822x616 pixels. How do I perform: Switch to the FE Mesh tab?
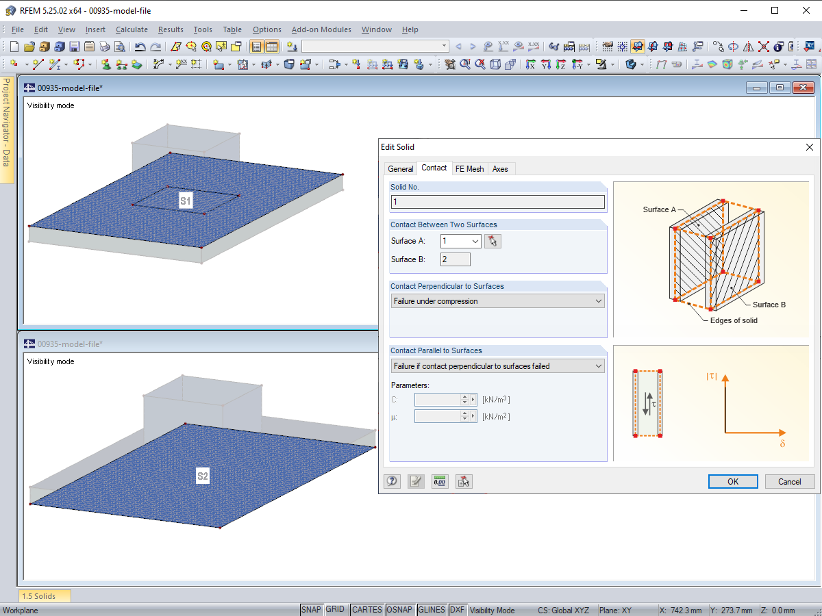pyautogui.click(x=470, y=168)
